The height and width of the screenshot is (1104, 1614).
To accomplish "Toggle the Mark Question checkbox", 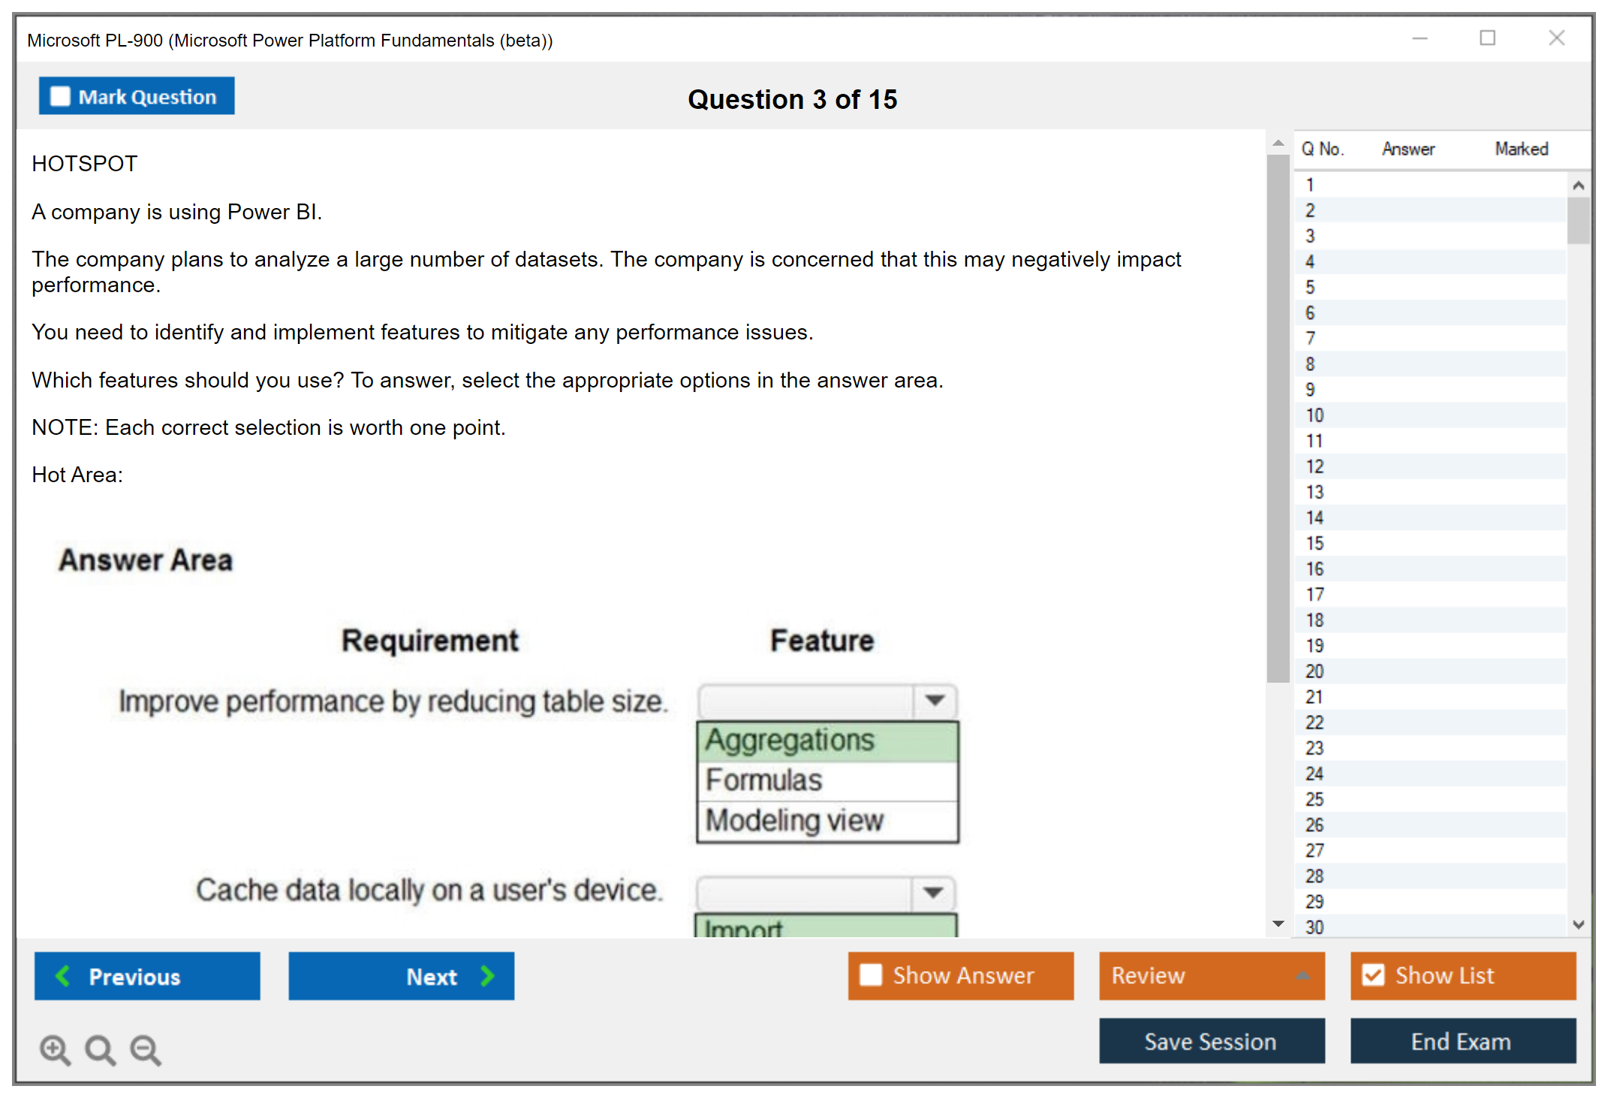I will coord(60,96).
